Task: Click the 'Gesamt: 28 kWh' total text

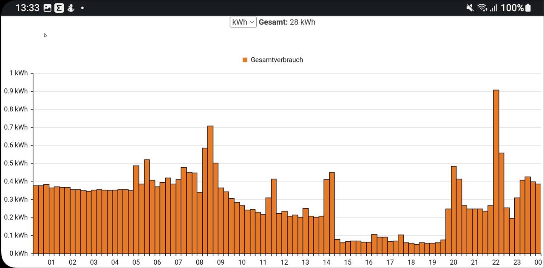Action: click(287, 22)
